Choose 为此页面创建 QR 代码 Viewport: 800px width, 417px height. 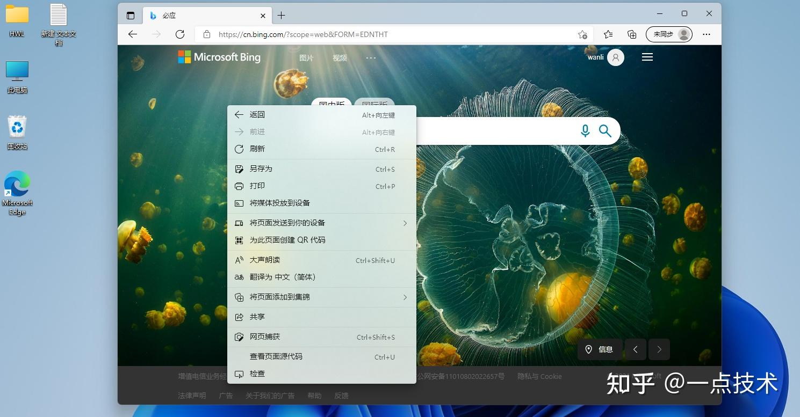coord(322,240)
